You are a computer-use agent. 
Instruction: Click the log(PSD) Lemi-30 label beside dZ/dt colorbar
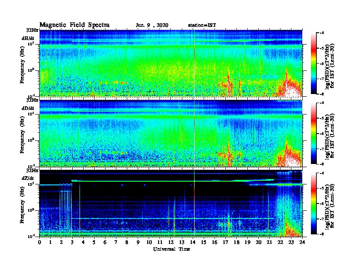330,206
